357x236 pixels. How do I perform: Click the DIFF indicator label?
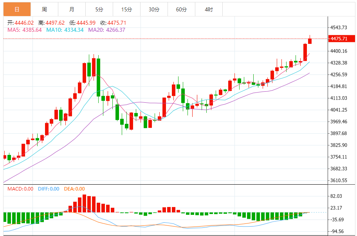49,189
